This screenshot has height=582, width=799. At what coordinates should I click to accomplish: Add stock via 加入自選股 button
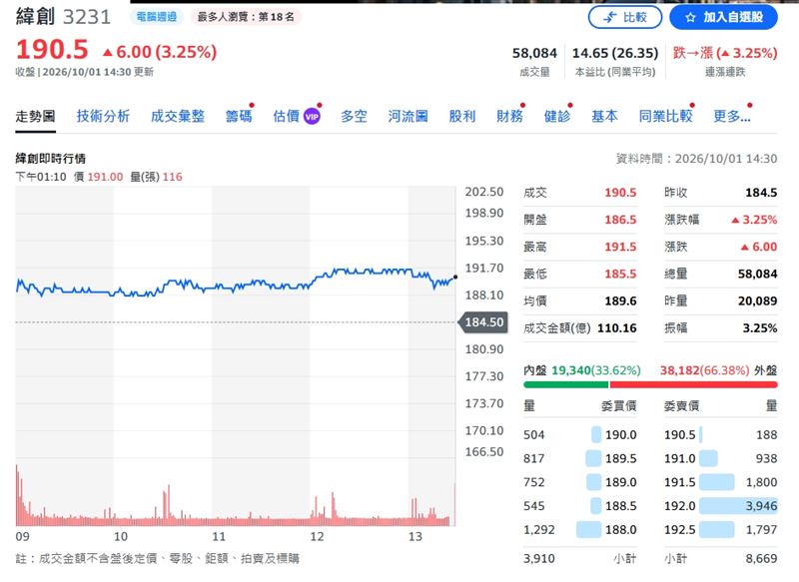tap(723, 17)
